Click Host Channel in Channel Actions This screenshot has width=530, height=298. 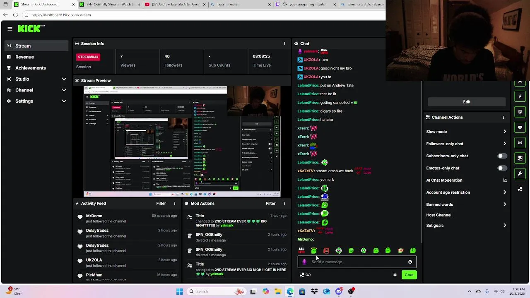point(438,215)
